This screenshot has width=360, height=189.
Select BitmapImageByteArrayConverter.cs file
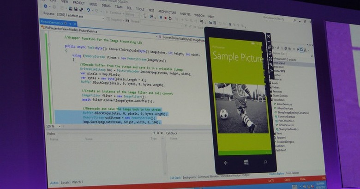click(292, 113)
